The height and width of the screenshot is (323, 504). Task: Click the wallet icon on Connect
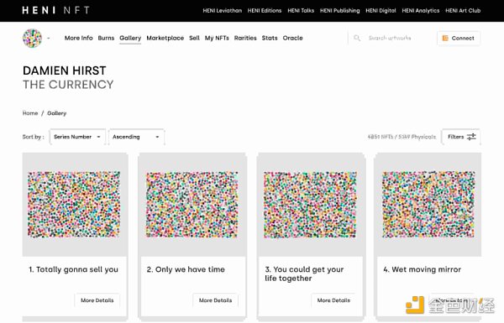pos(445,39)
